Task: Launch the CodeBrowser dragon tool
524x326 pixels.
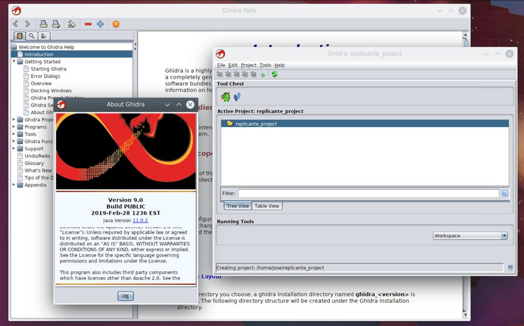Action: point(225,97)
